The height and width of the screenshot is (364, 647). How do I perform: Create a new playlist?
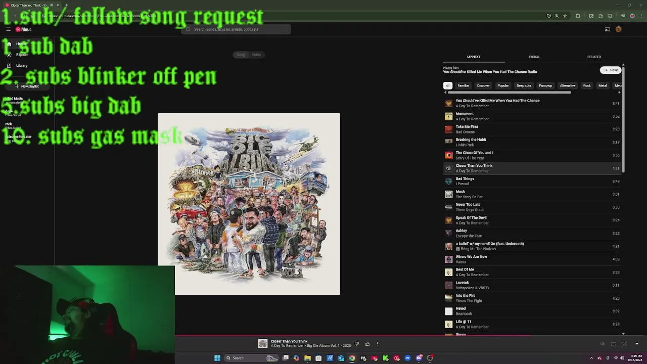point(27,86)
